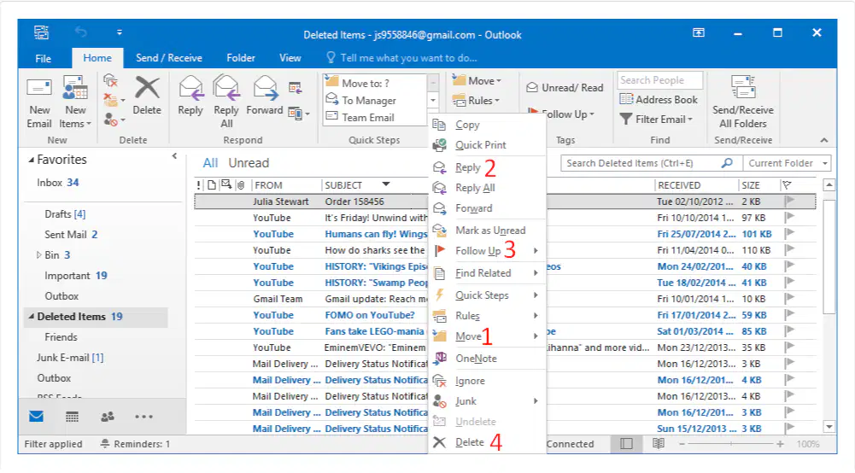Select OneNote in the context menu

pos(486,359)
